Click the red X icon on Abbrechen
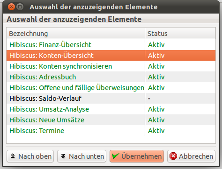Viewport: 222px width, 169px height. 173,156
